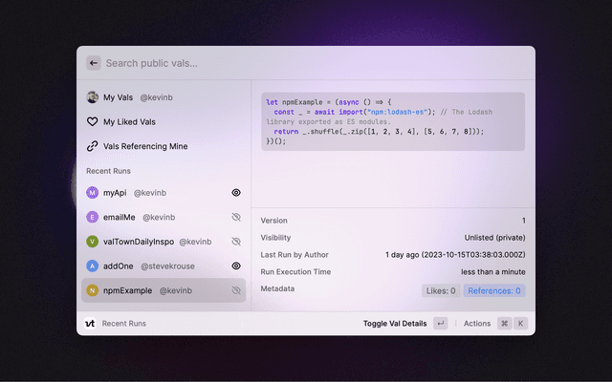Click the heart icon for Liked Vals
Image resolution: width=612 pixels, height=382 pixels.
(93, 122)
